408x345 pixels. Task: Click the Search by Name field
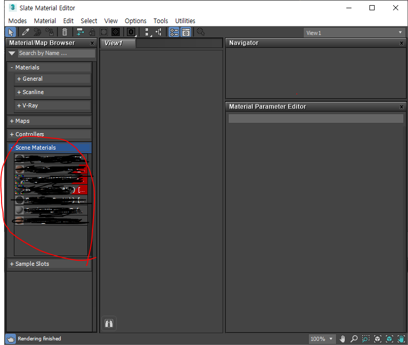click(57, 53)
